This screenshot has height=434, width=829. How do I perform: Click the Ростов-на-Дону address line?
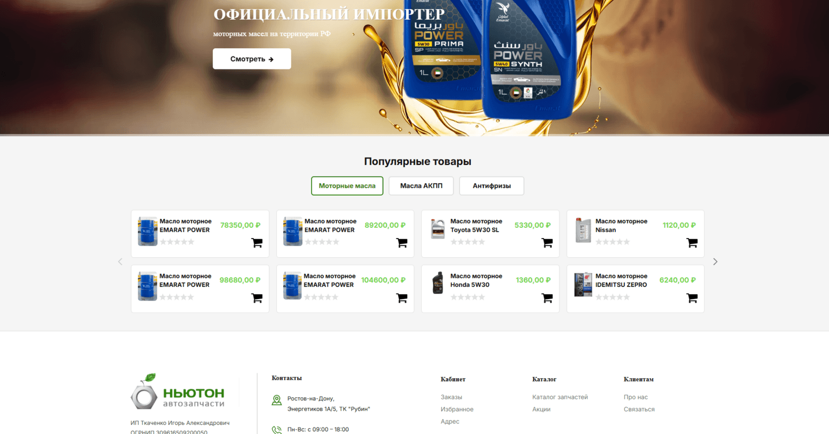click(x=311, y=399)
